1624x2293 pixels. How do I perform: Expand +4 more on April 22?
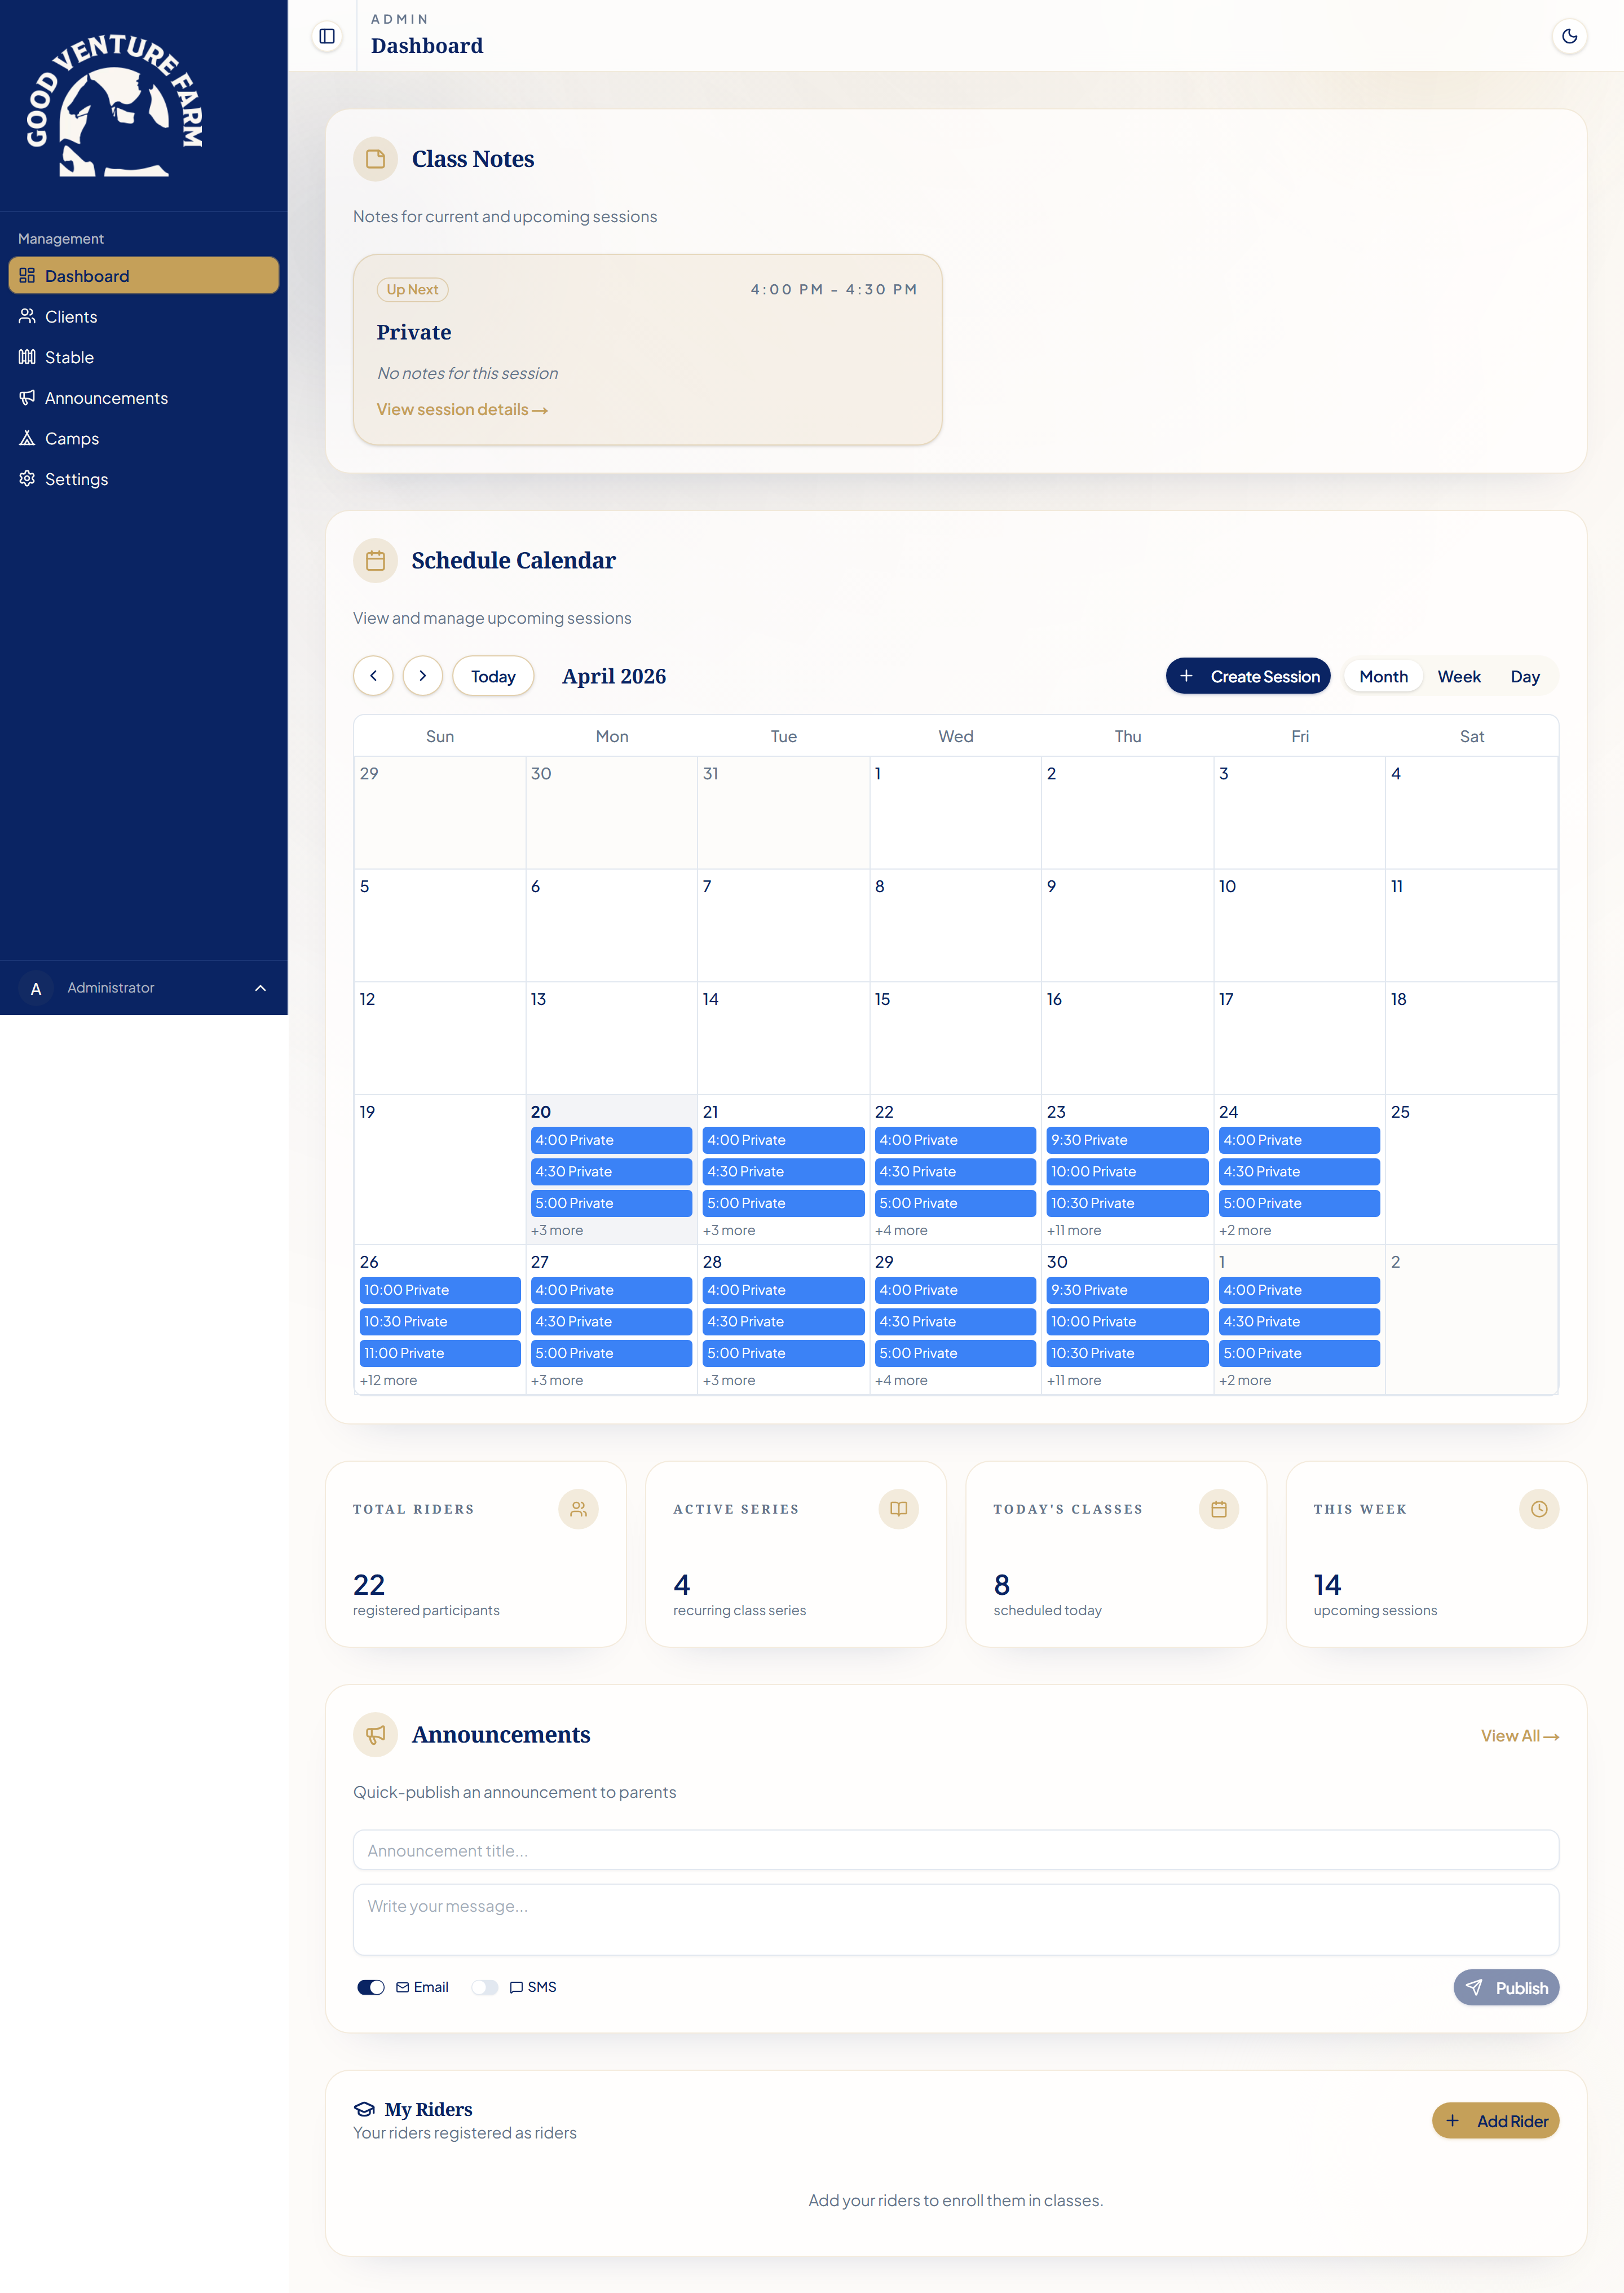(901, 1231)
